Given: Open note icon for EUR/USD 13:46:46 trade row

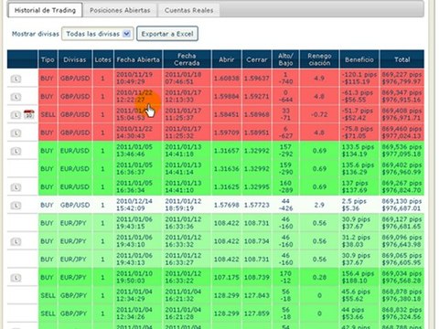Looking at the screenshot, I should (16, 151).
